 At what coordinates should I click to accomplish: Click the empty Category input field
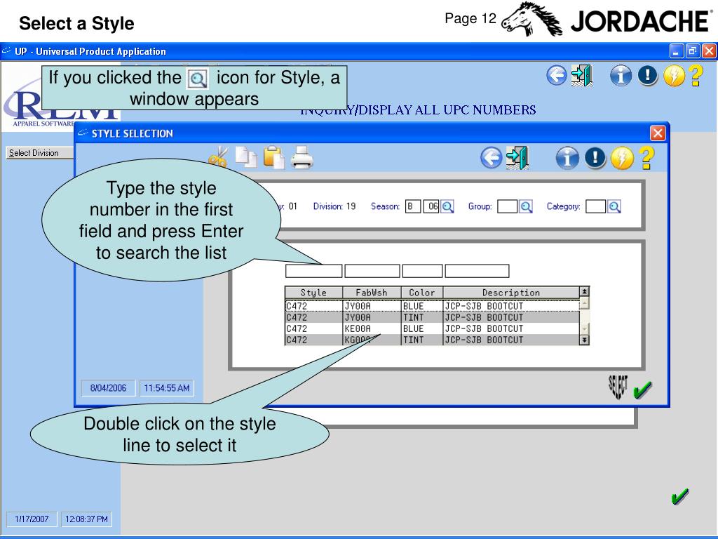click(x=596, y=207)
